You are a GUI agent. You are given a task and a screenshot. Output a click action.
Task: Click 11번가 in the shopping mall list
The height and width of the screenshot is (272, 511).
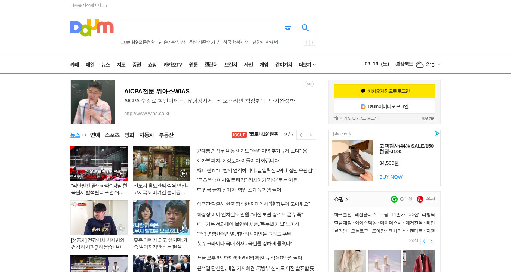click(398, 214)
